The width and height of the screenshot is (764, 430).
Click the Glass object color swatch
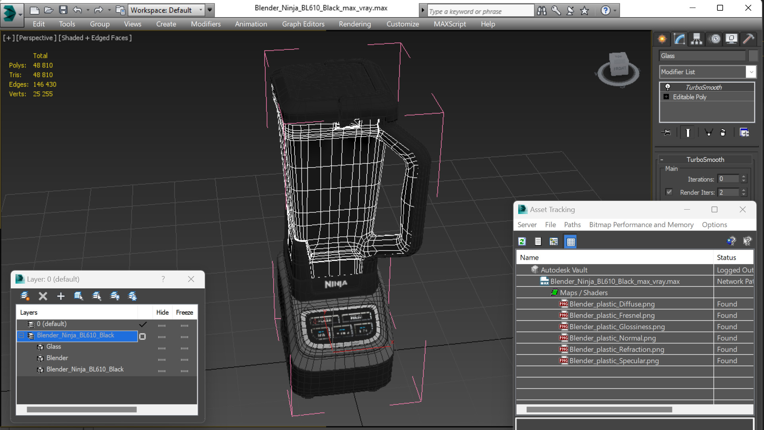pos(752,56)
